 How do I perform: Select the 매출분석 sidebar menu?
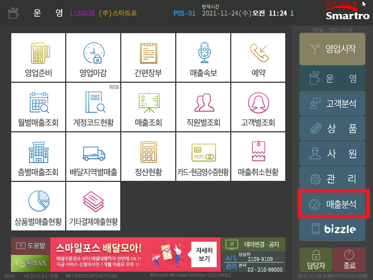(x=332, y=204)
